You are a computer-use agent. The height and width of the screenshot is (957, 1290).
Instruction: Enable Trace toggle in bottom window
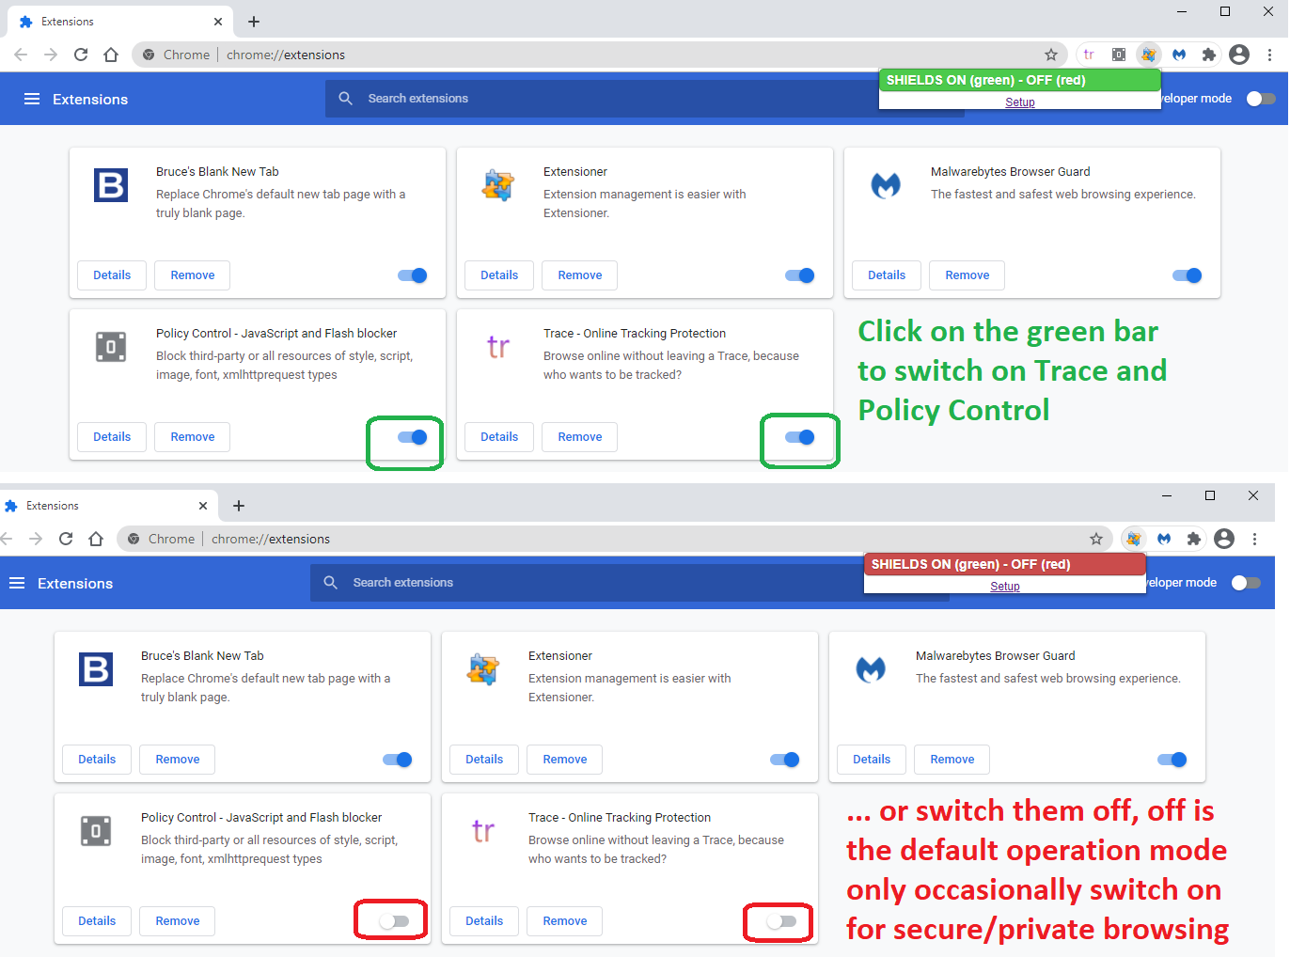click(782, 921)
